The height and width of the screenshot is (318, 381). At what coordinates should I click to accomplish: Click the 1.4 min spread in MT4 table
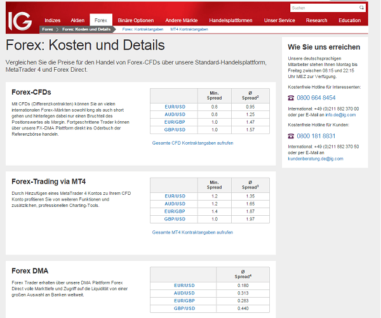pyautogui.click(x=215, y=211)
